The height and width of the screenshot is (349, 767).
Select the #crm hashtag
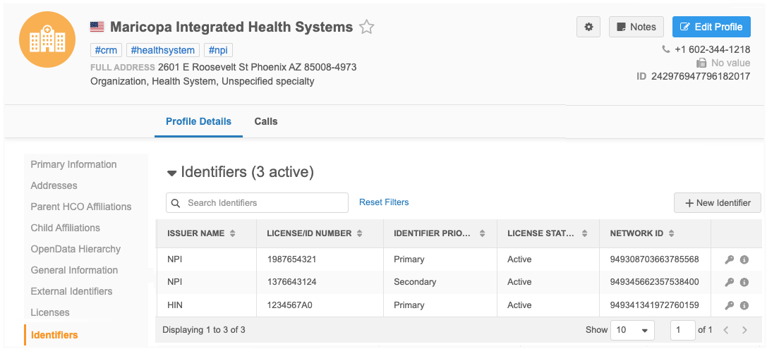(x=106, y=50)
